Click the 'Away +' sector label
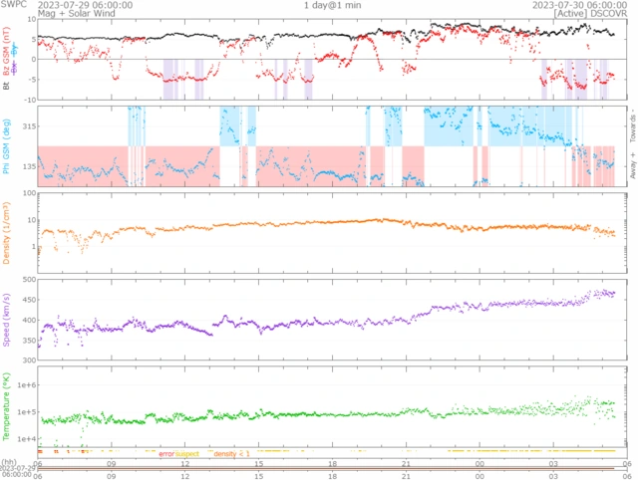Viewport: 638px width, 480px height. (x=633, y=165)
